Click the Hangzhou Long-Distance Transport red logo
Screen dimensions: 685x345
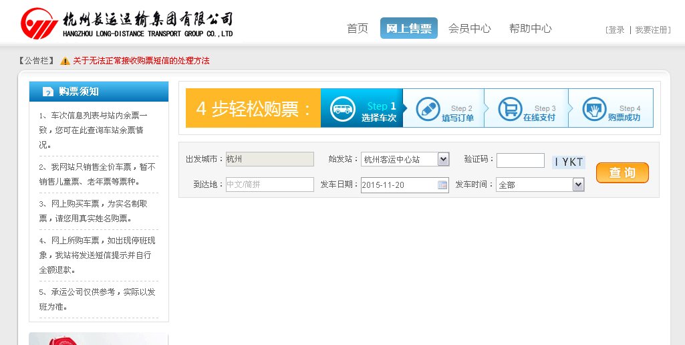pyautogui.click(x=39, y=23)
